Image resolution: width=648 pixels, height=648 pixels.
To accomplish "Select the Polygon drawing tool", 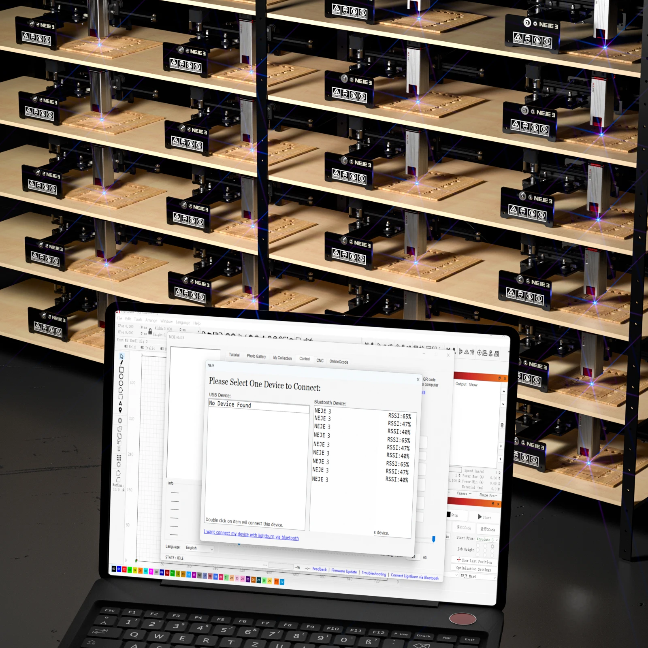I will point(121,383).
